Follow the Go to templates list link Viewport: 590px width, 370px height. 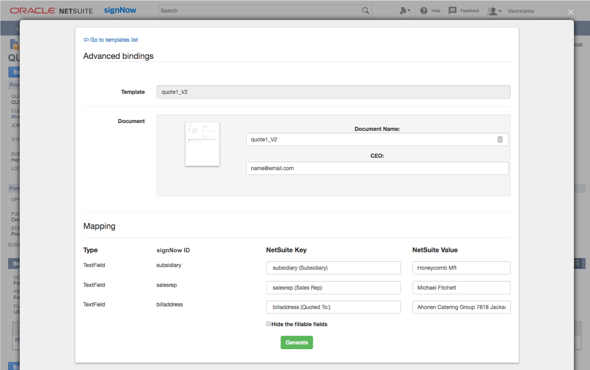click(x=111, y=40)
